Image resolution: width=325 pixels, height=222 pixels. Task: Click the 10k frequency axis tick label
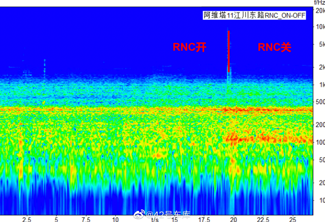(320, 27)
